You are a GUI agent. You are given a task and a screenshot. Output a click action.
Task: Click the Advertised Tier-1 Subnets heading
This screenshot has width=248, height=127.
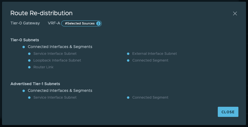[35, 84]
